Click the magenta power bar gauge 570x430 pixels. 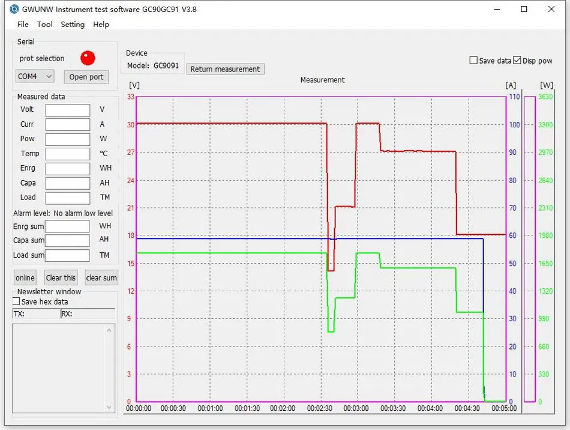(530, 249)
